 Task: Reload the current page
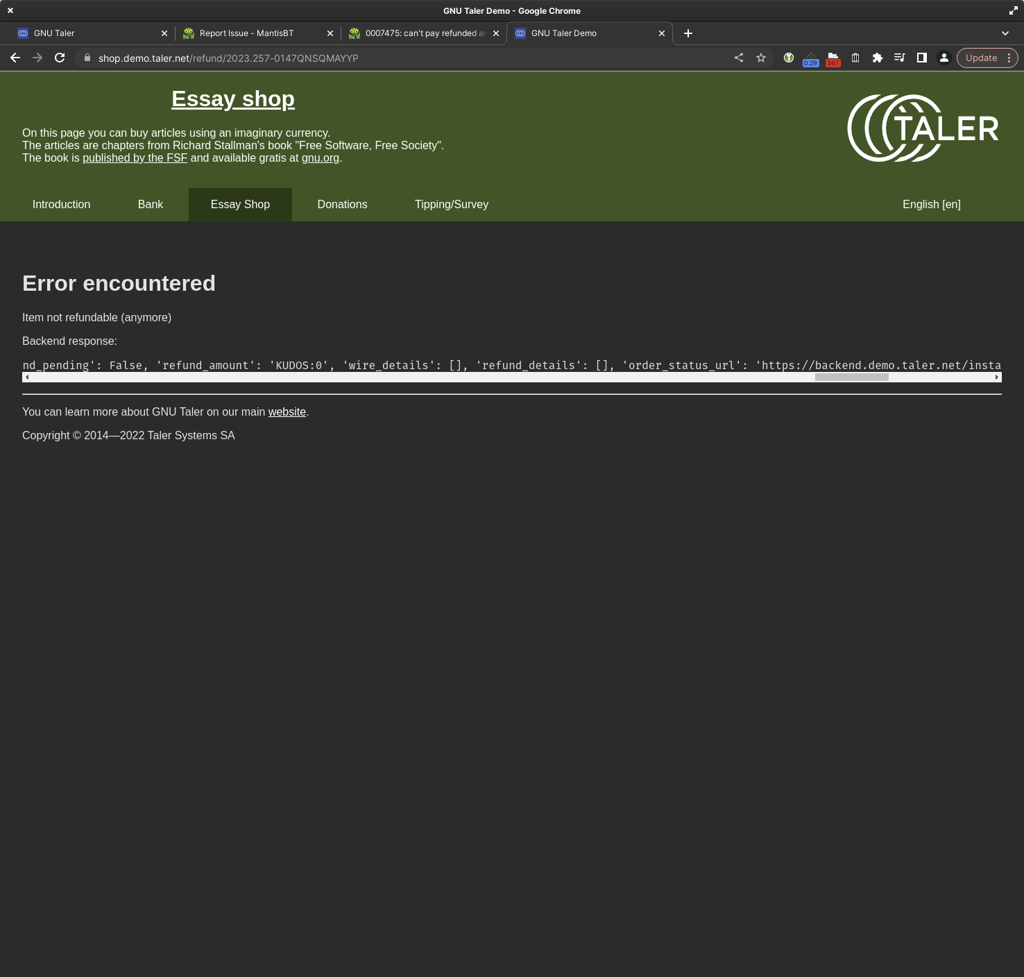[x=60, y=58]
